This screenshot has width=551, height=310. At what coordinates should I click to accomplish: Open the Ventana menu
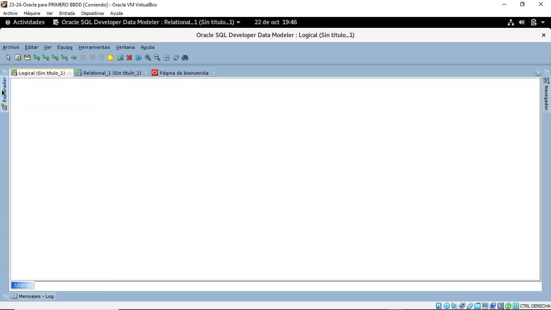[125, 47]
